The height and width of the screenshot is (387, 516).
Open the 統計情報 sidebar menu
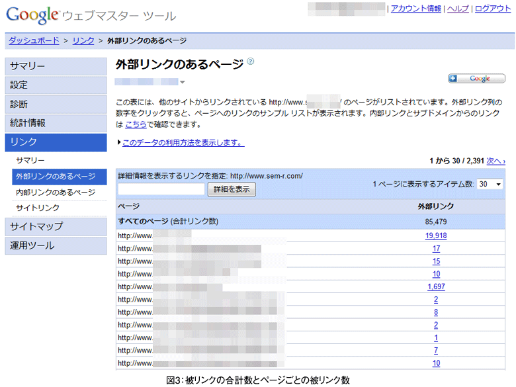pyautogui.click(x=56, y=123)
